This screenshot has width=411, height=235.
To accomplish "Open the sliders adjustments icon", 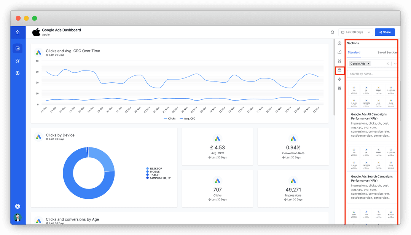I will click(x=339, y=88).
